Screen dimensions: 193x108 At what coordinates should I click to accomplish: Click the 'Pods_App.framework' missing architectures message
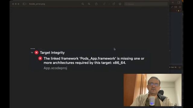[x=94, y=61]
